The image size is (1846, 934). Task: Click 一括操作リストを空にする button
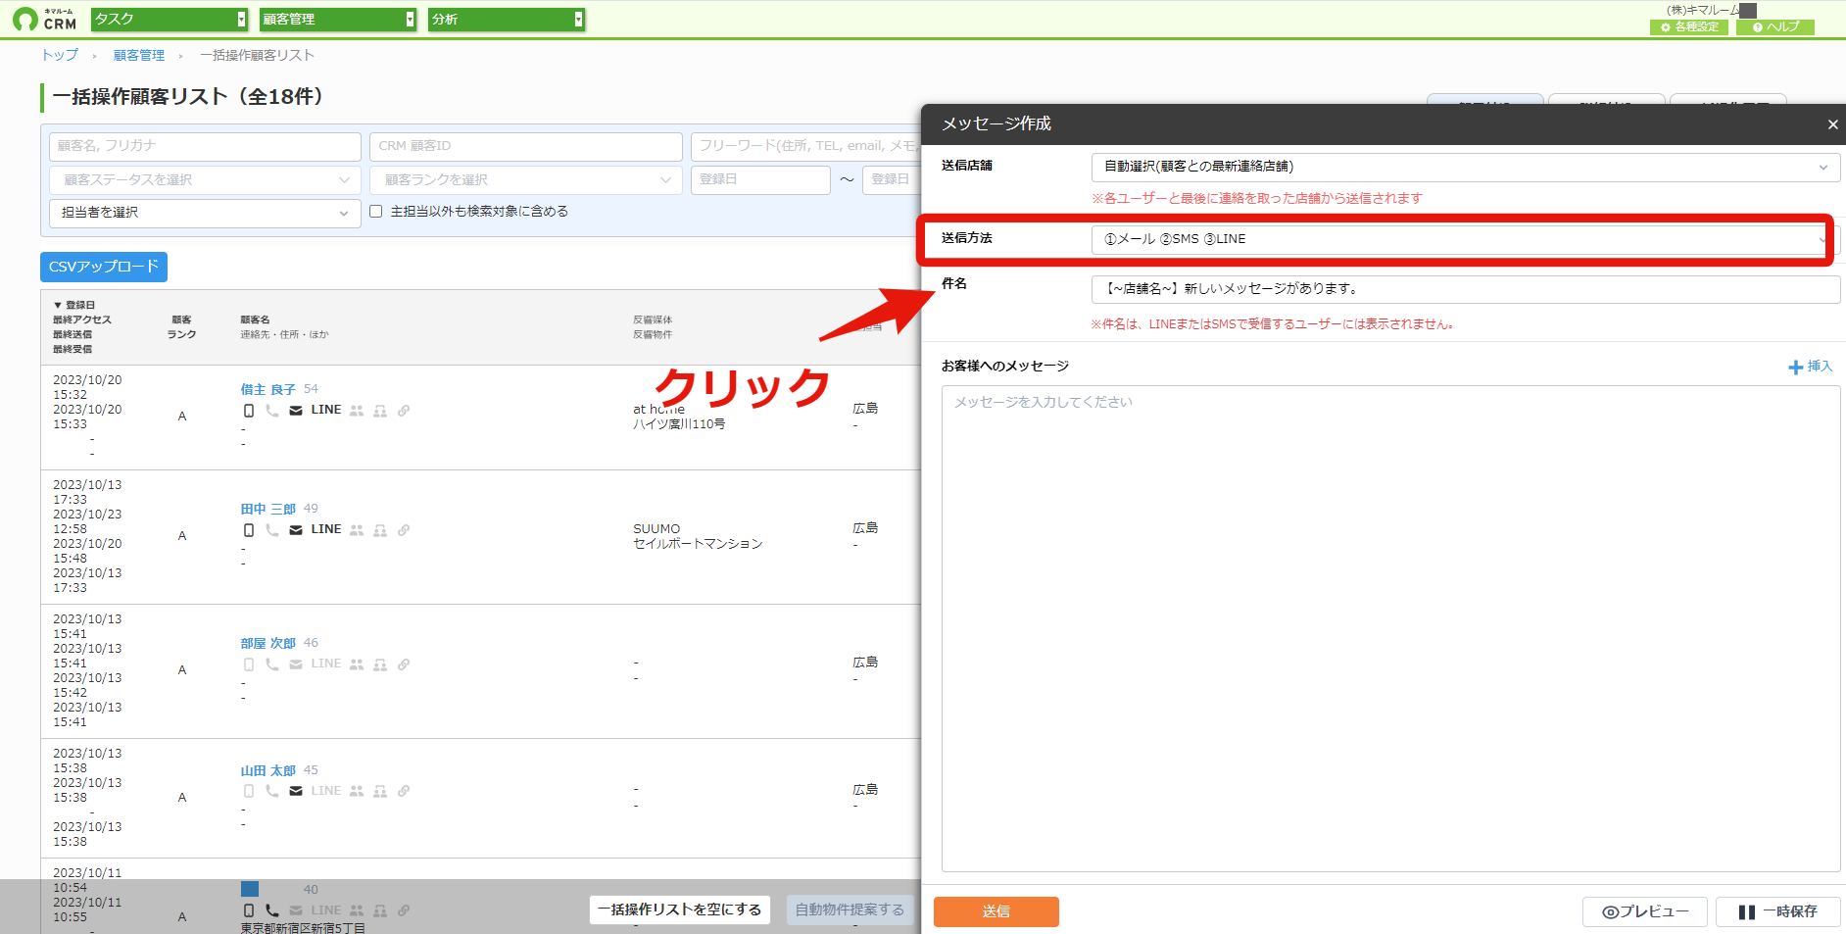tap(680, 909)
